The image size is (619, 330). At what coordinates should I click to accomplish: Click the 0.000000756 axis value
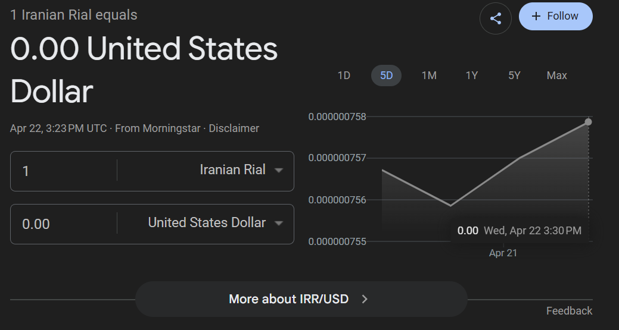[337, 200]
